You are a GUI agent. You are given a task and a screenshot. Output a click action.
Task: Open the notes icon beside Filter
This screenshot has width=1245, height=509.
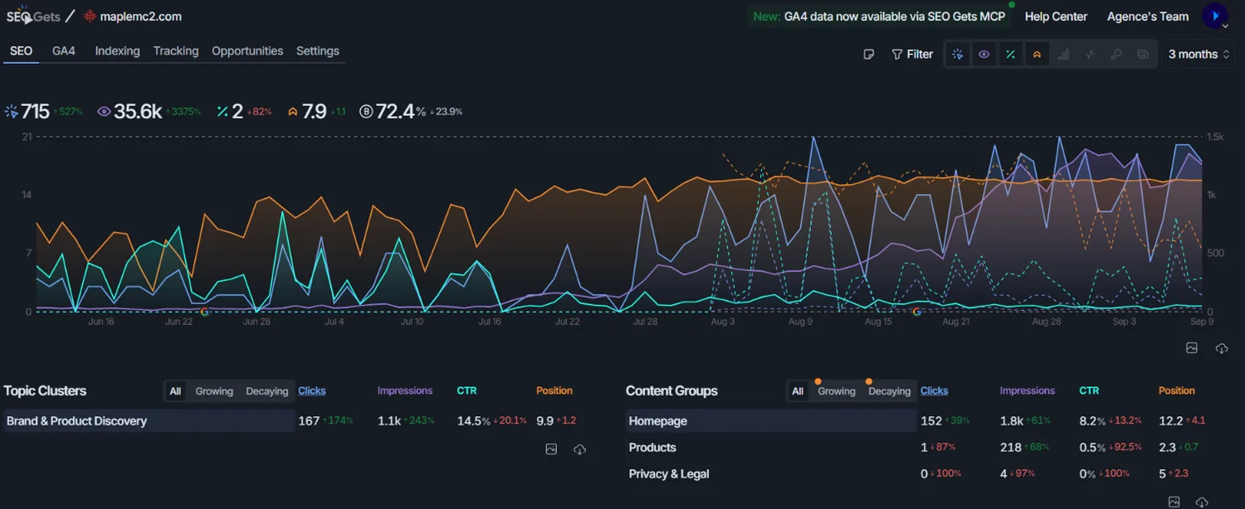tap(869, 54)
